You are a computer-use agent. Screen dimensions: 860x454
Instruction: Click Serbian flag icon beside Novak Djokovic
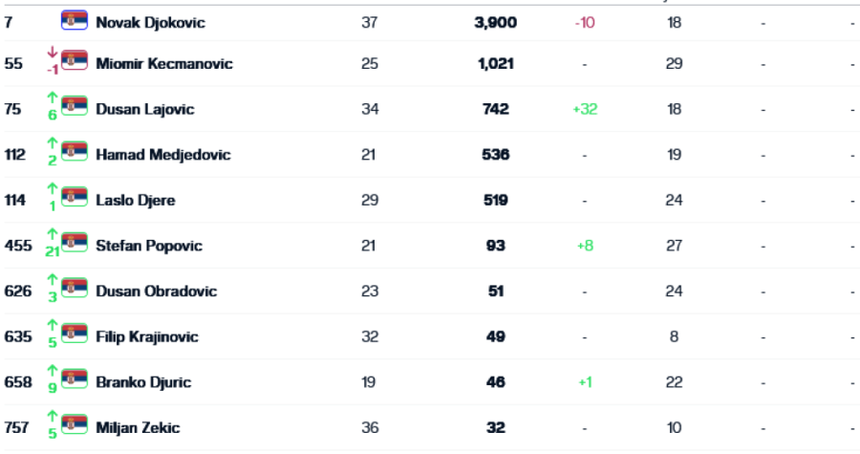coord(75,20)
